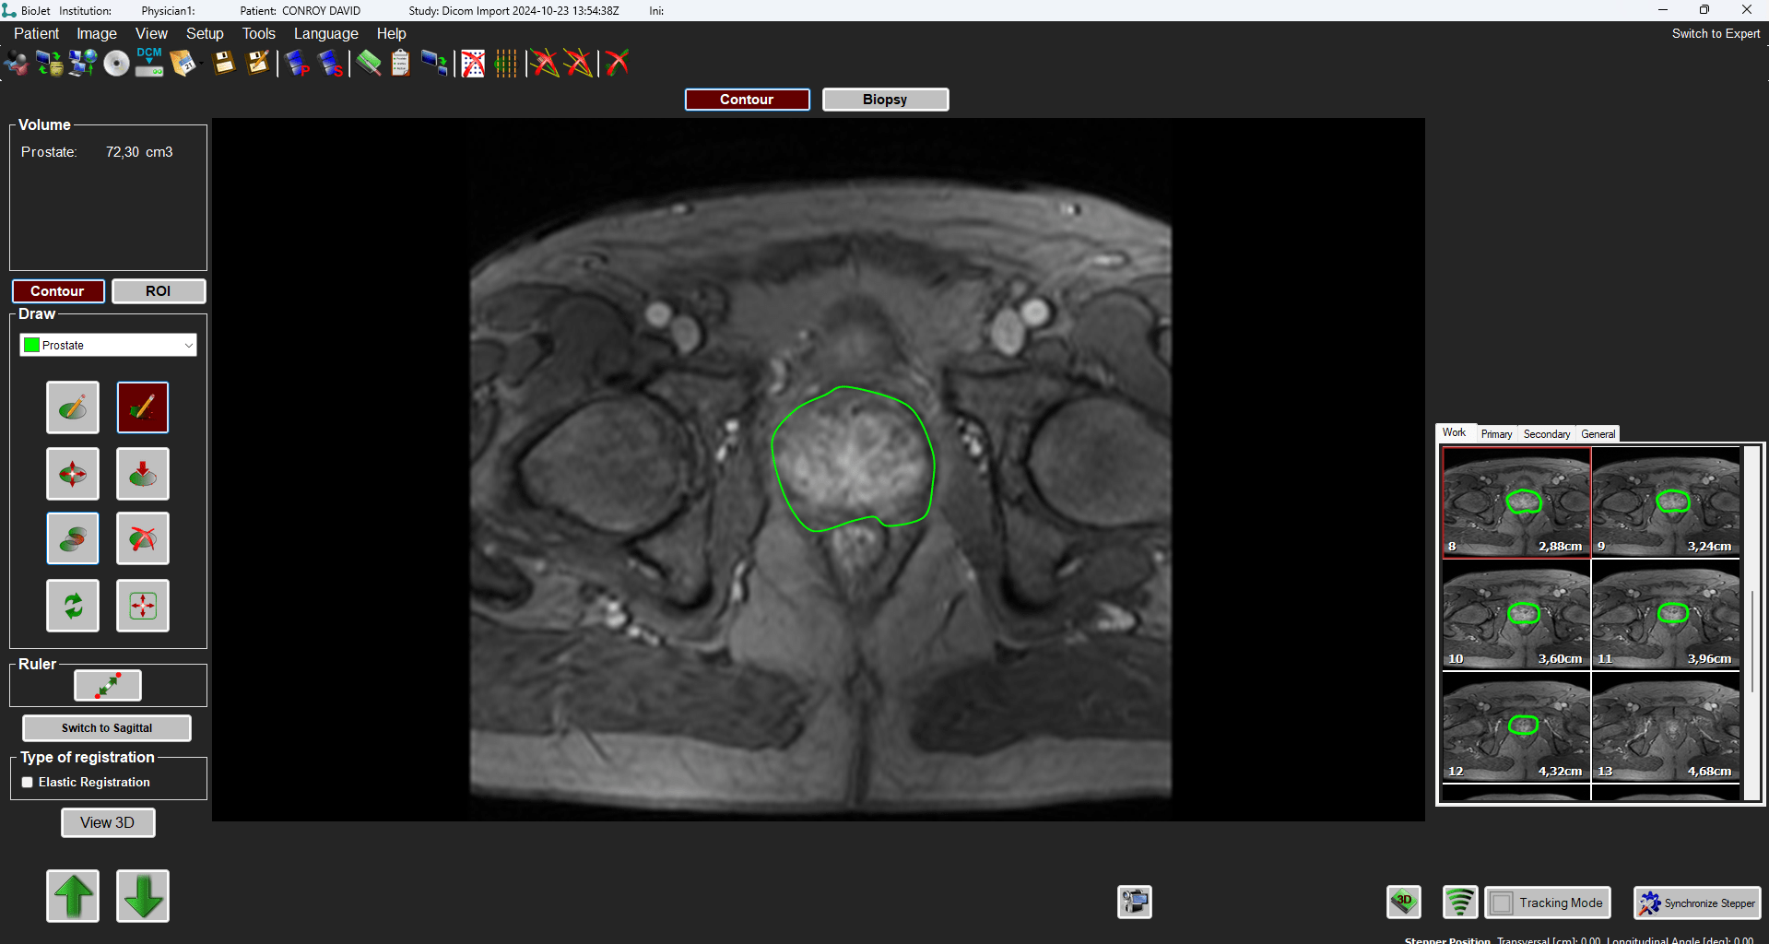This screenshot has width=1769, height=944.
Task: Click the floppy disk save icon
Action: (x=224, y=63)
